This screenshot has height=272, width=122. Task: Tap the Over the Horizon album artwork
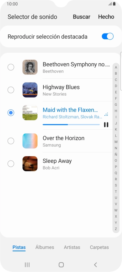pos(30,141)
